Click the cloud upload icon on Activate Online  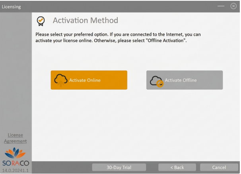(61, 80)
